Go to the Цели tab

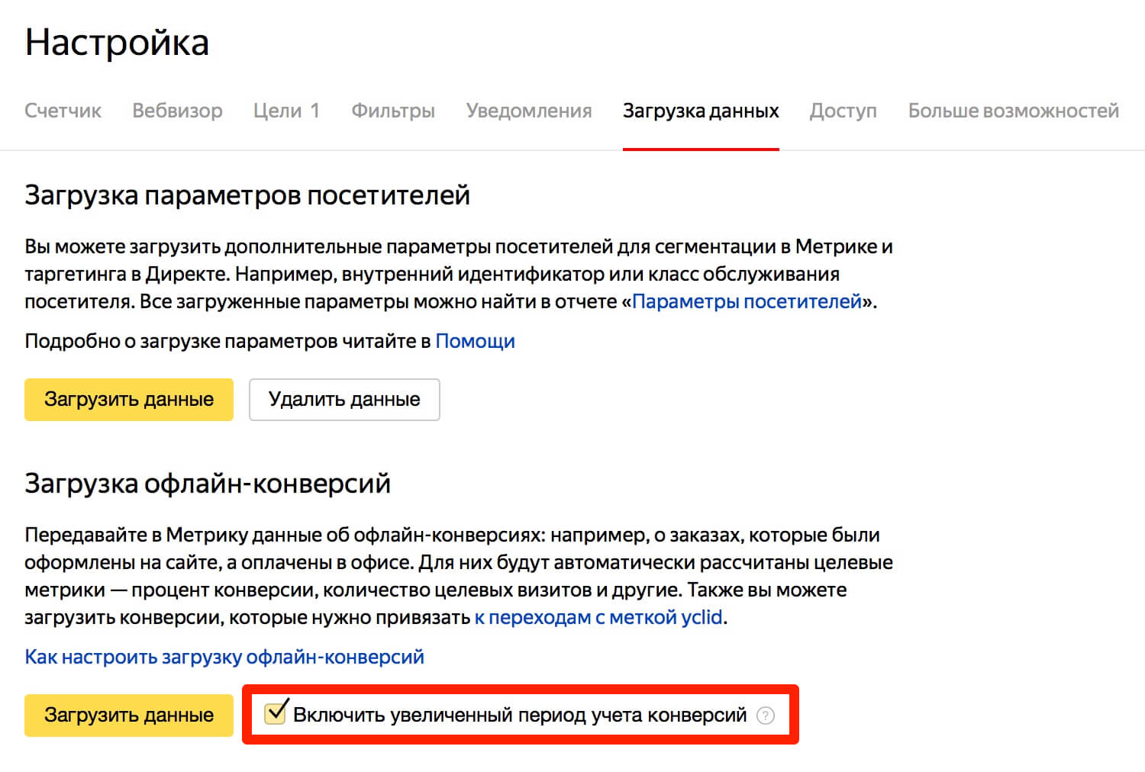tap(286, 111)
